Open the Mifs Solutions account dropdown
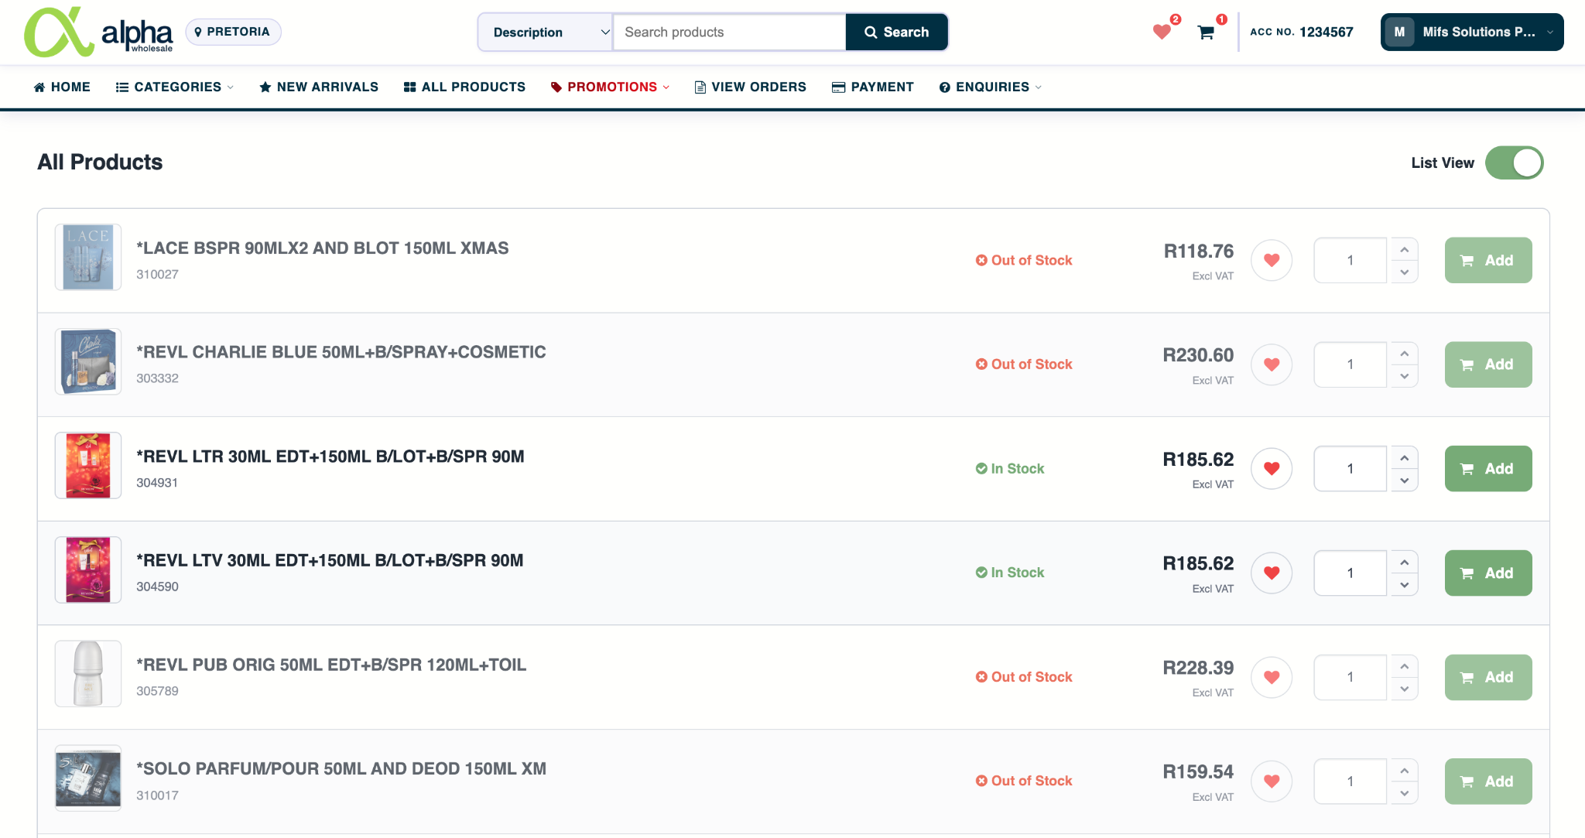 1471,32
